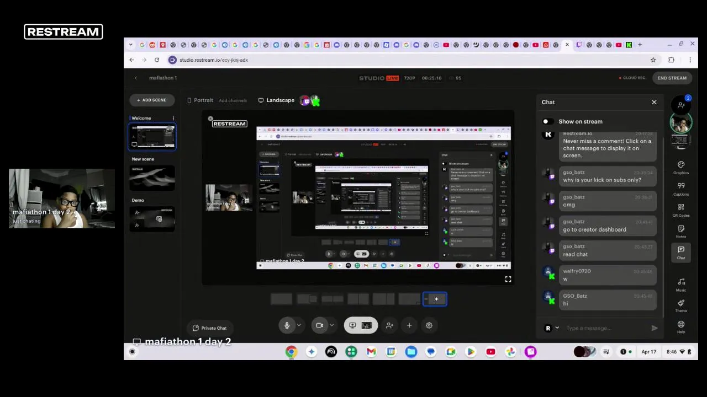Open the Captions panel
This screenshot has width=707, height=397.
680,189
